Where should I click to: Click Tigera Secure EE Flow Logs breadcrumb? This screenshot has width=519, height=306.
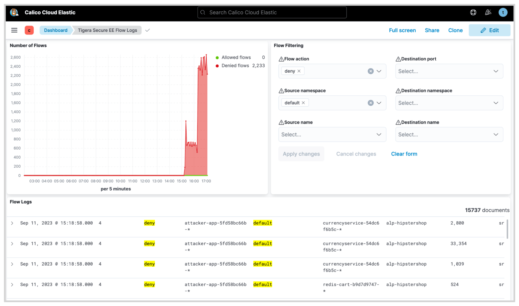pyautogui.click(x=107, y=30)
